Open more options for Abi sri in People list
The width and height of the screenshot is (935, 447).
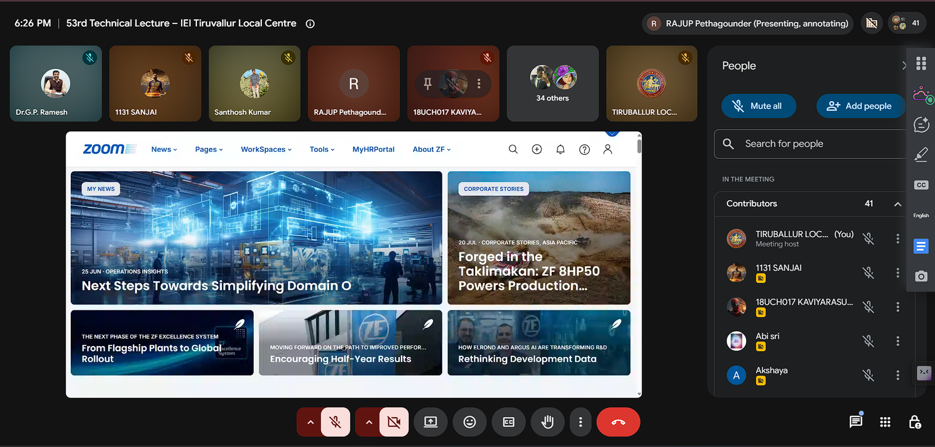(x=898, y=341)
